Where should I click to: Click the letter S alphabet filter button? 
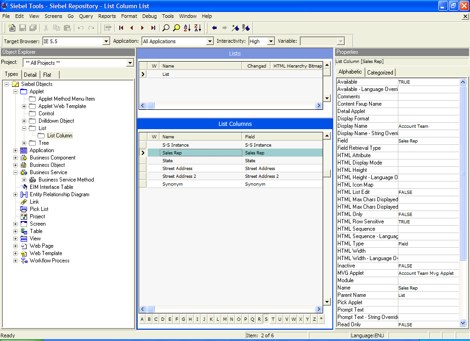(266, 318)
